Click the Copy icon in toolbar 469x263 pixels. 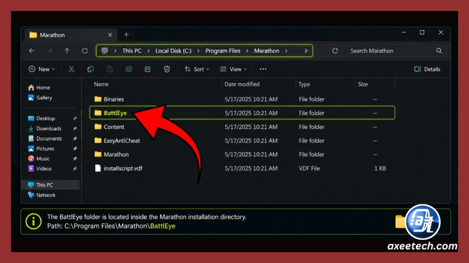tap(91, 69)
